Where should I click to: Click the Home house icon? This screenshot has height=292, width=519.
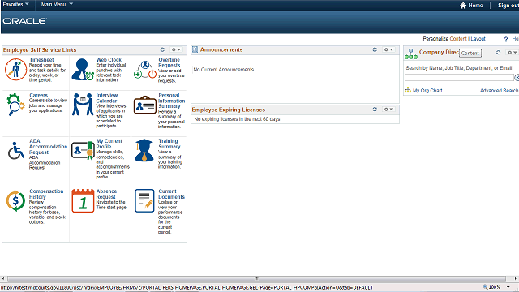point(463,6)
